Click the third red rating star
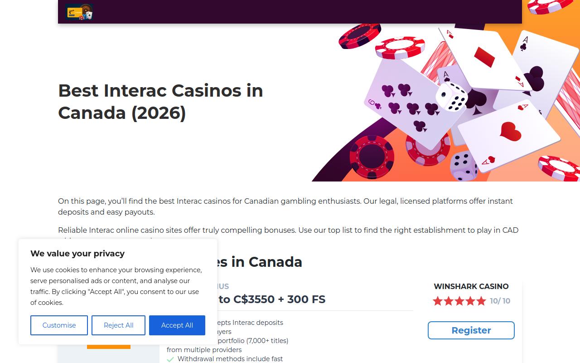This screenshot has height=363, width=580. point(459,301)
